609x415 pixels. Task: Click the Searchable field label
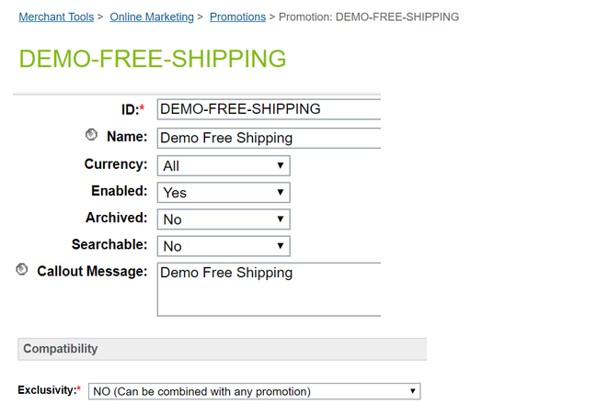(x=109, y=245)
